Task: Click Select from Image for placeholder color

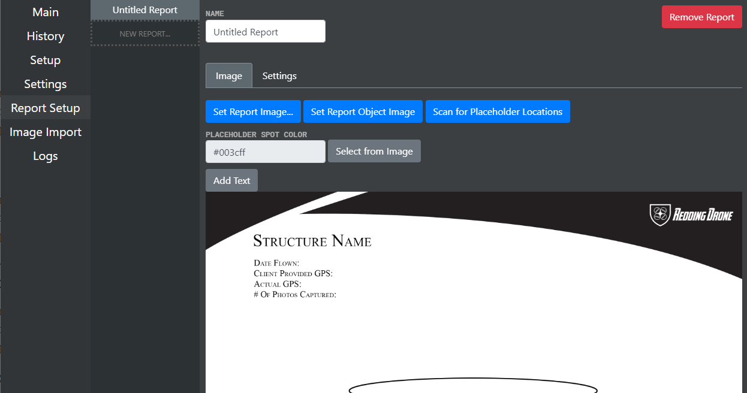Action: pyautogui.click(x=374, y=151)
